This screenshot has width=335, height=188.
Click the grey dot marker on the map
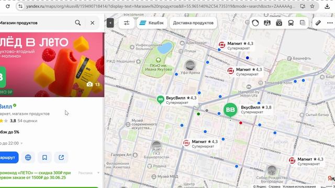click(x=207, y=111)
